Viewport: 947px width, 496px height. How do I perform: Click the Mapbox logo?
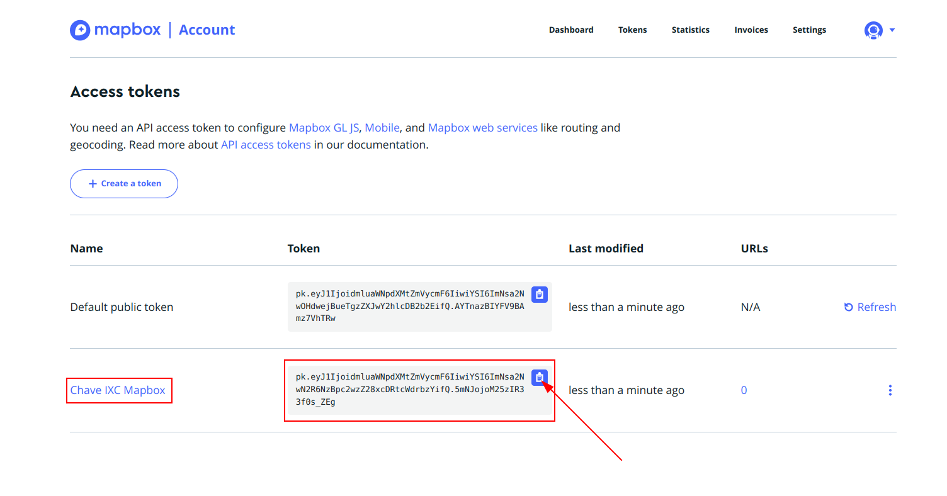tap(115, 30)
